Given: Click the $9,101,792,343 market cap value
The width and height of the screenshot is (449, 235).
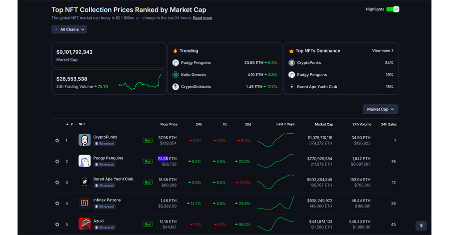Looking at the screenshot, I should [x=74, y=52].
